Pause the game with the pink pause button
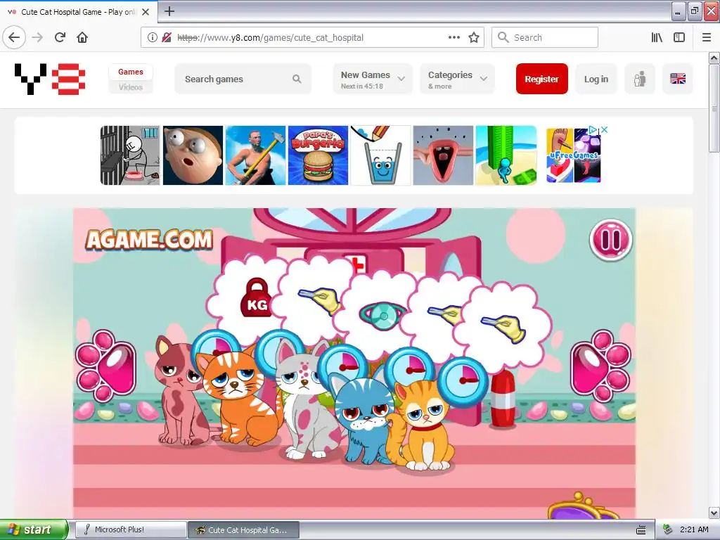Image resolution: width=720 pixels, height=540 pixels. (x=611, y=240)
